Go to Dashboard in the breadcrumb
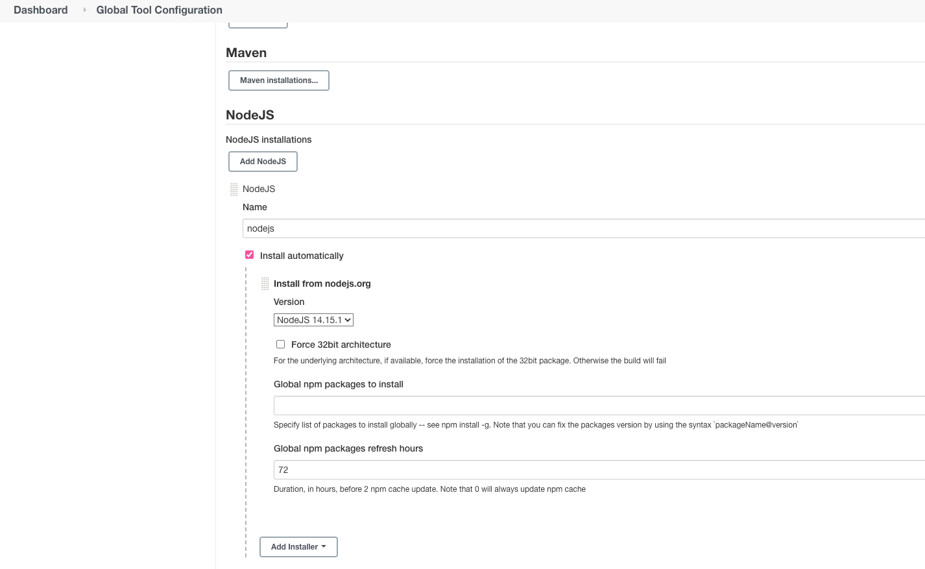Screen dimensions: 925x569 point(41,10)
